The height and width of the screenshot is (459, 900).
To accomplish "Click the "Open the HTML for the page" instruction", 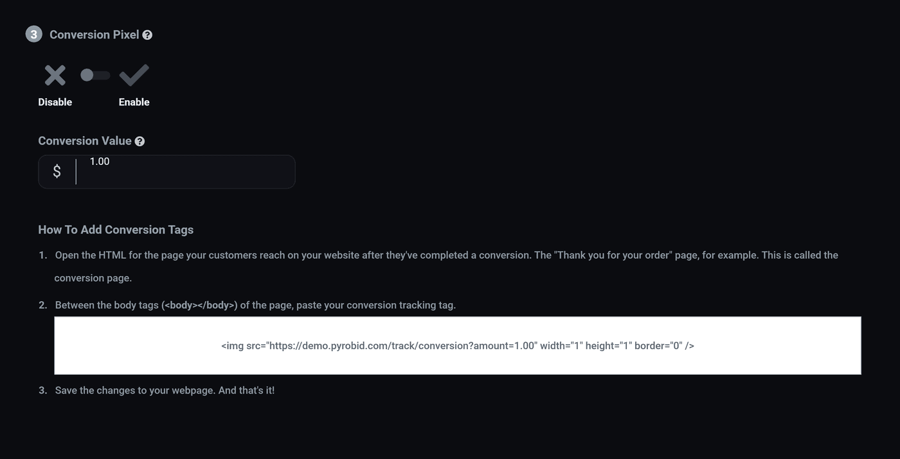I will 447,255.
